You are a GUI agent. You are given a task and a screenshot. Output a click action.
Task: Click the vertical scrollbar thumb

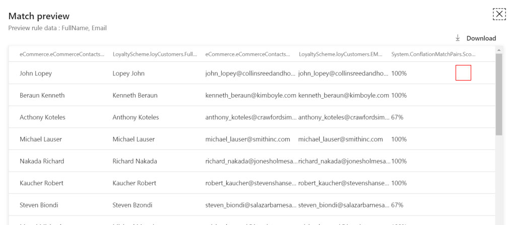[x=499, y=94]
